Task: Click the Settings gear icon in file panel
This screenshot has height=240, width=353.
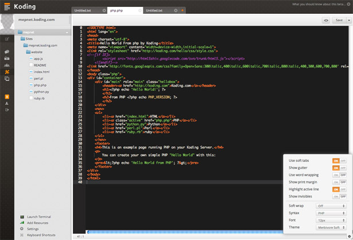Action: (22, 229)
